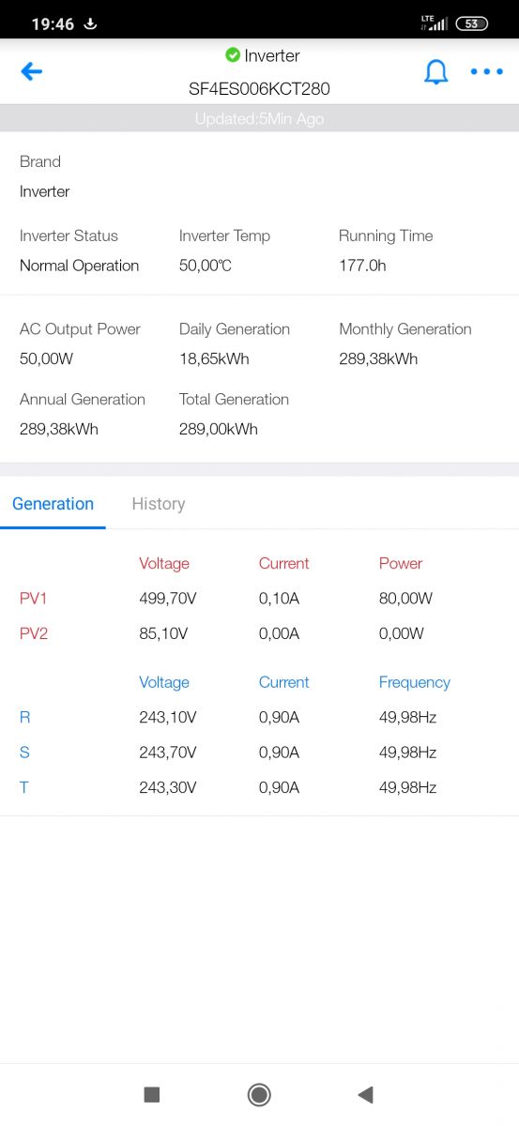Screen dimensions: 519x1126
Task: Tap the battery indicator in status bar
Action: 471,23
